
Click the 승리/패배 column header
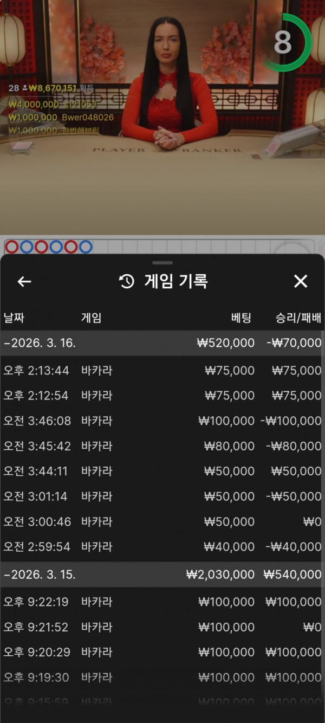pos(298,318)
